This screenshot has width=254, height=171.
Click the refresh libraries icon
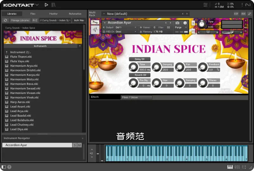[5, 20]
